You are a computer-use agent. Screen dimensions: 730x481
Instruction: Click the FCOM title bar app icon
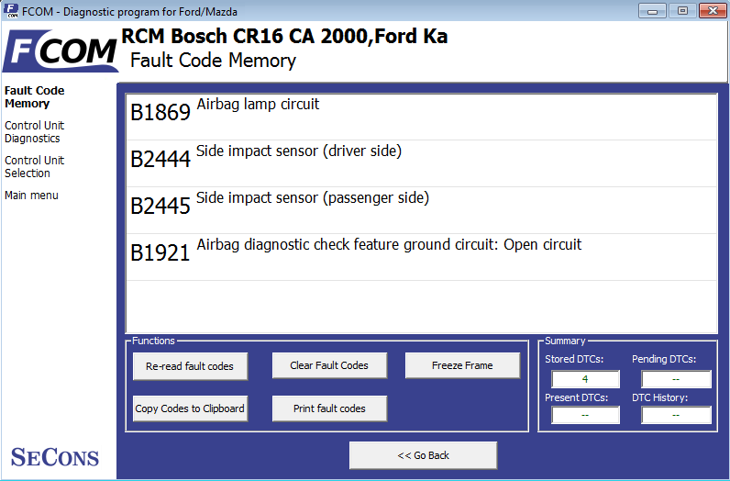tap(11, 11)
